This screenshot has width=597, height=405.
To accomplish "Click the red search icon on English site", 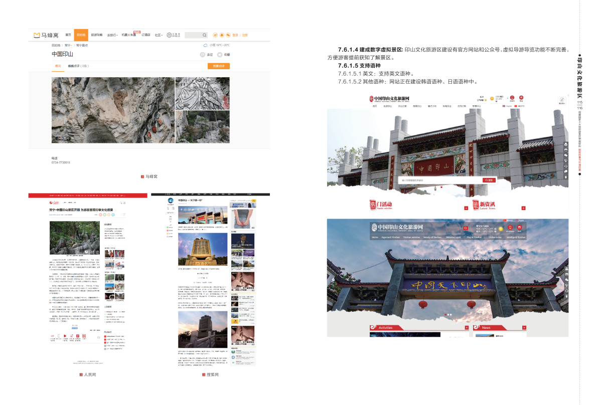I will 465,228.
